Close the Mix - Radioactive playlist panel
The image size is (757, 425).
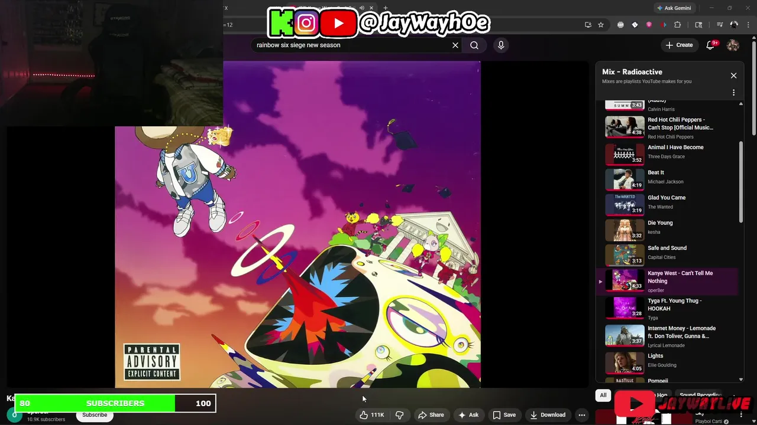click(733, 76)
